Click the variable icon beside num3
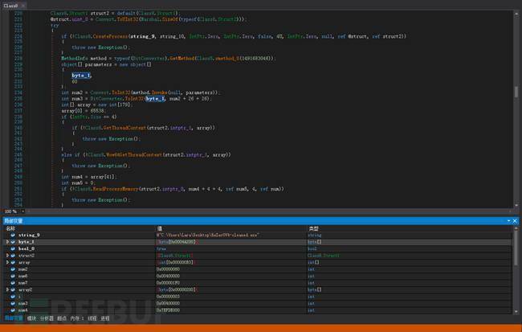 click(x=14, y=302)
